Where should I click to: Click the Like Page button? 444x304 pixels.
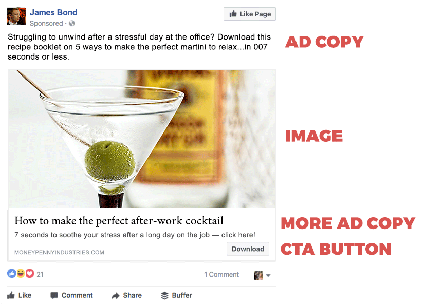[x=250, y=14]
